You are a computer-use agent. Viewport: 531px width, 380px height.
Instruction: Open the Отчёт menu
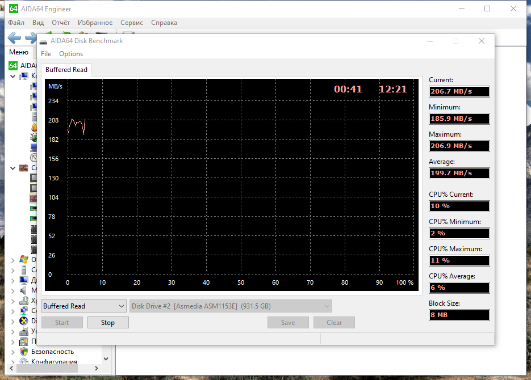point(61,23)
